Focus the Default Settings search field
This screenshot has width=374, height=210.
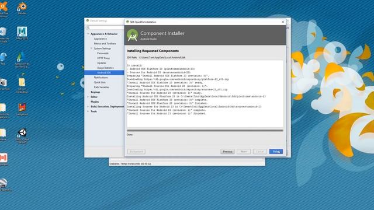(105, 28)
